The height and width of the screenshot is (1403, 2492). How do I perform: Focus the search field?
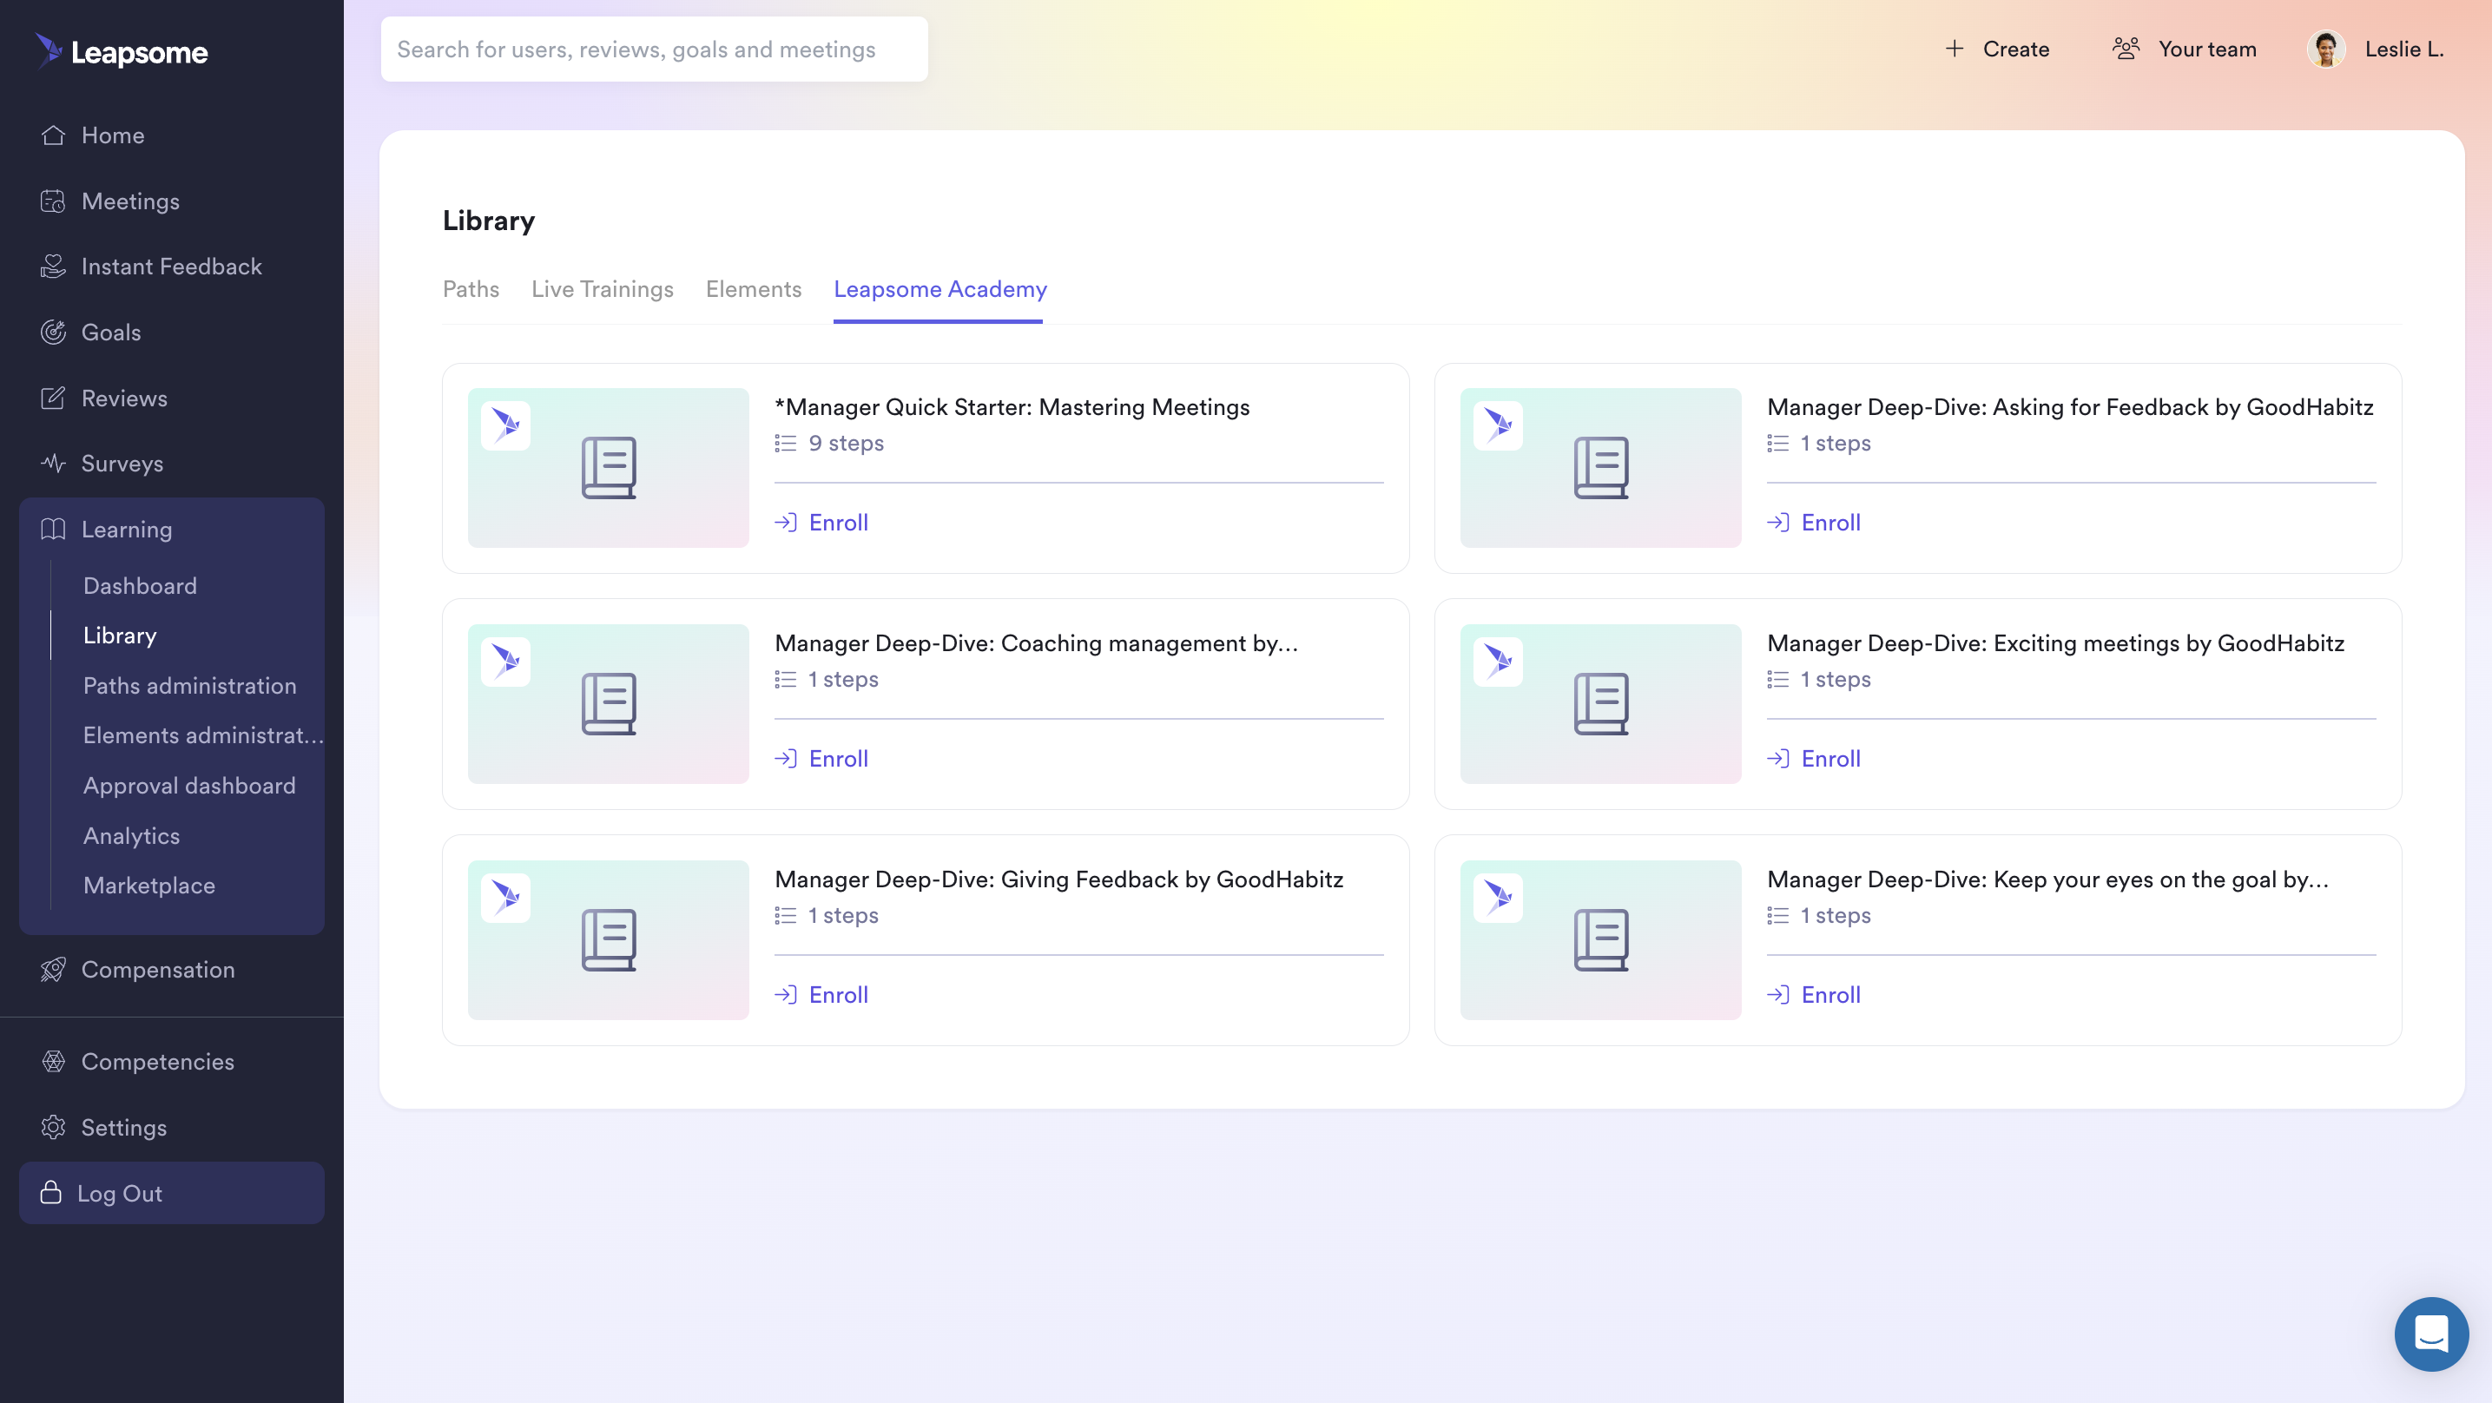pyautogui.click(x=654, y=49)
